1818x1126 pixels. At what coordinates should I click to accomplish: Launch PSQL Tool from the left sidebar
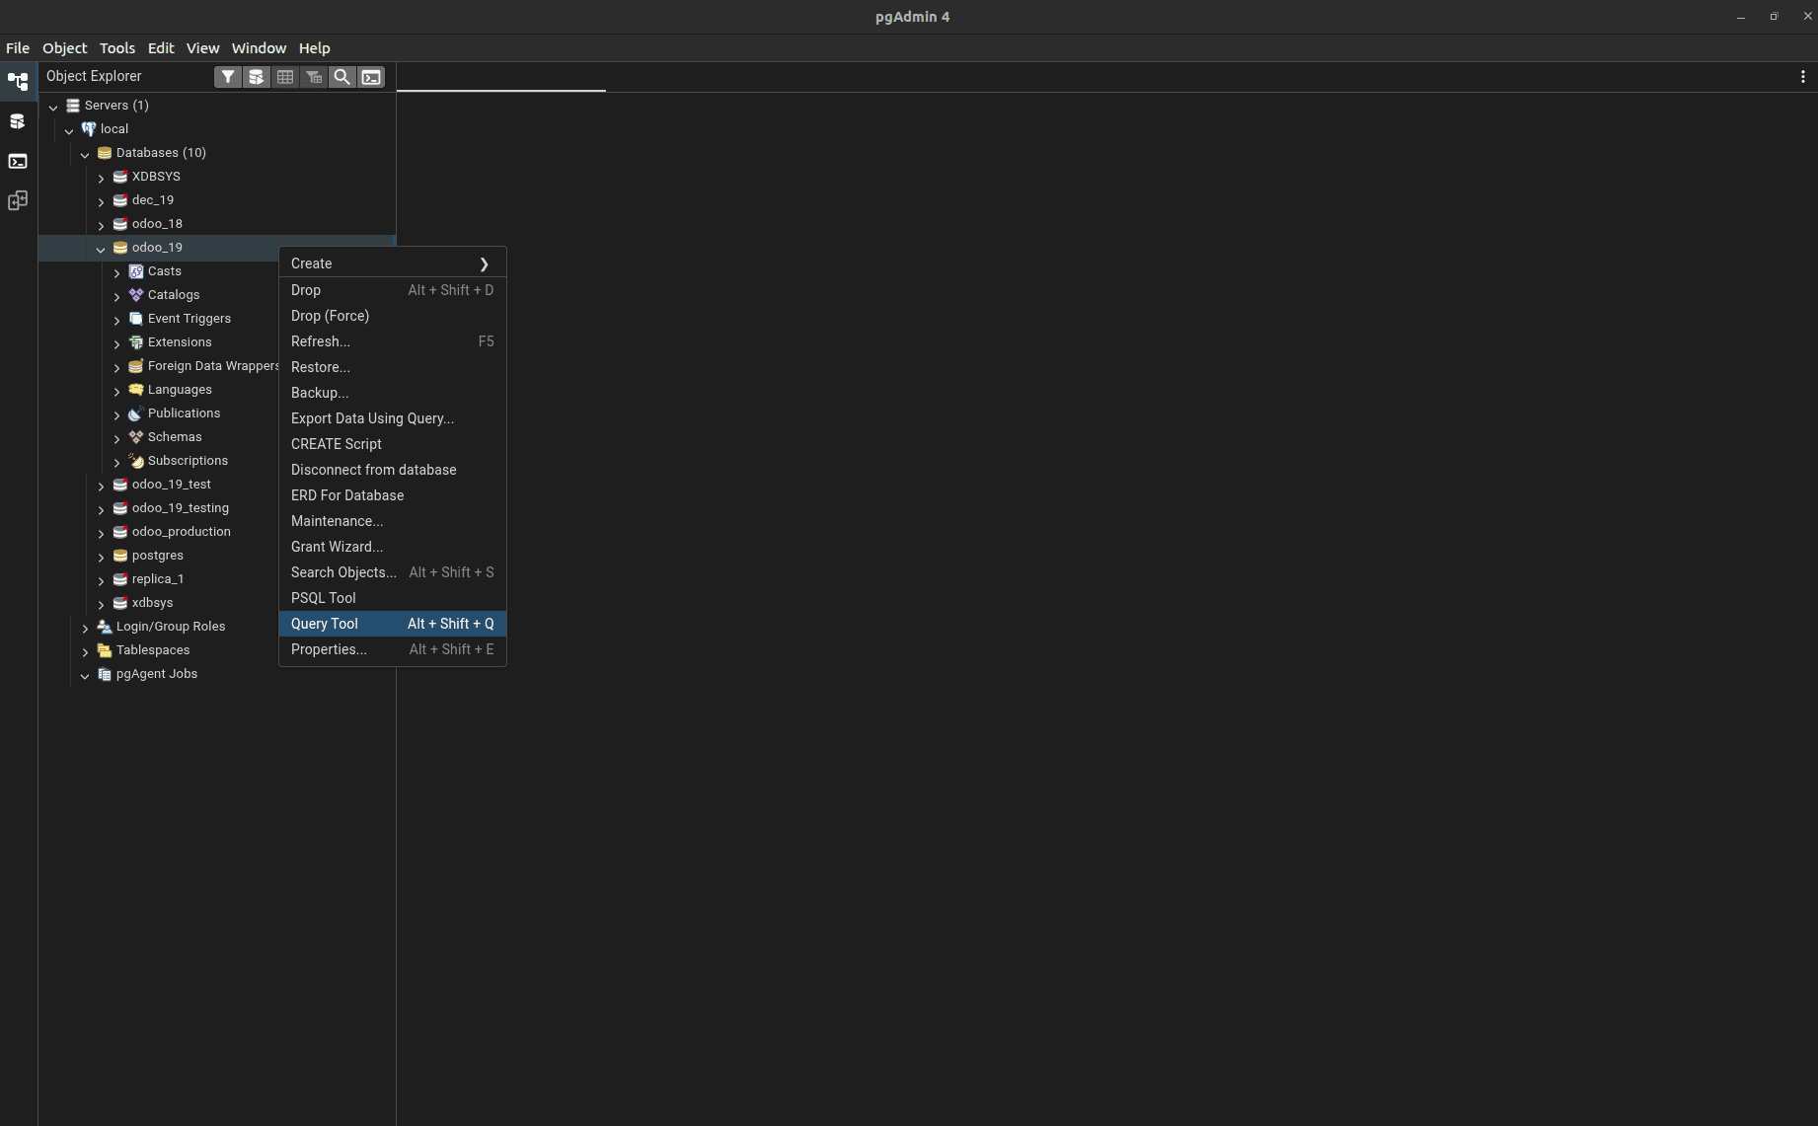(18, 161)
